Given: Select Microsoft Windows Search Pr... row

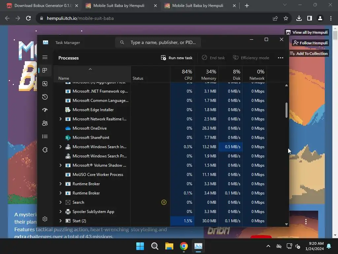Looking at the screenshot, I should pos(160,156).
